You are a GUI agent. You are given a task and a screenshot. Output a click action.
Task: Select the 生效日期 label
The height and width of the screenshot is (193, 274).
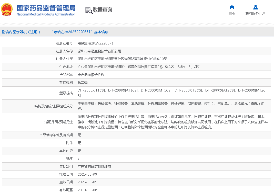click(x=66, y=182)
